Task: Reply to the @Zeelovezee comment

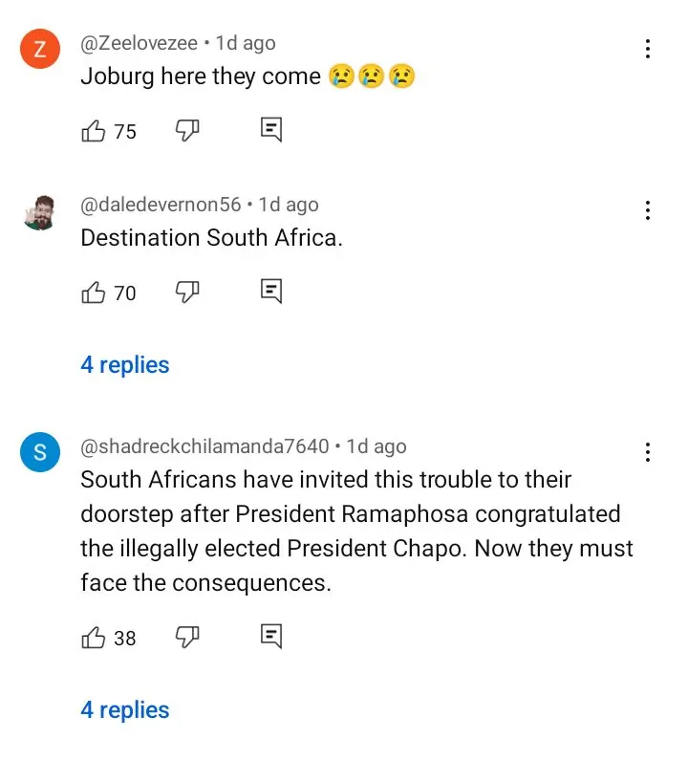Action: [271, 131]
